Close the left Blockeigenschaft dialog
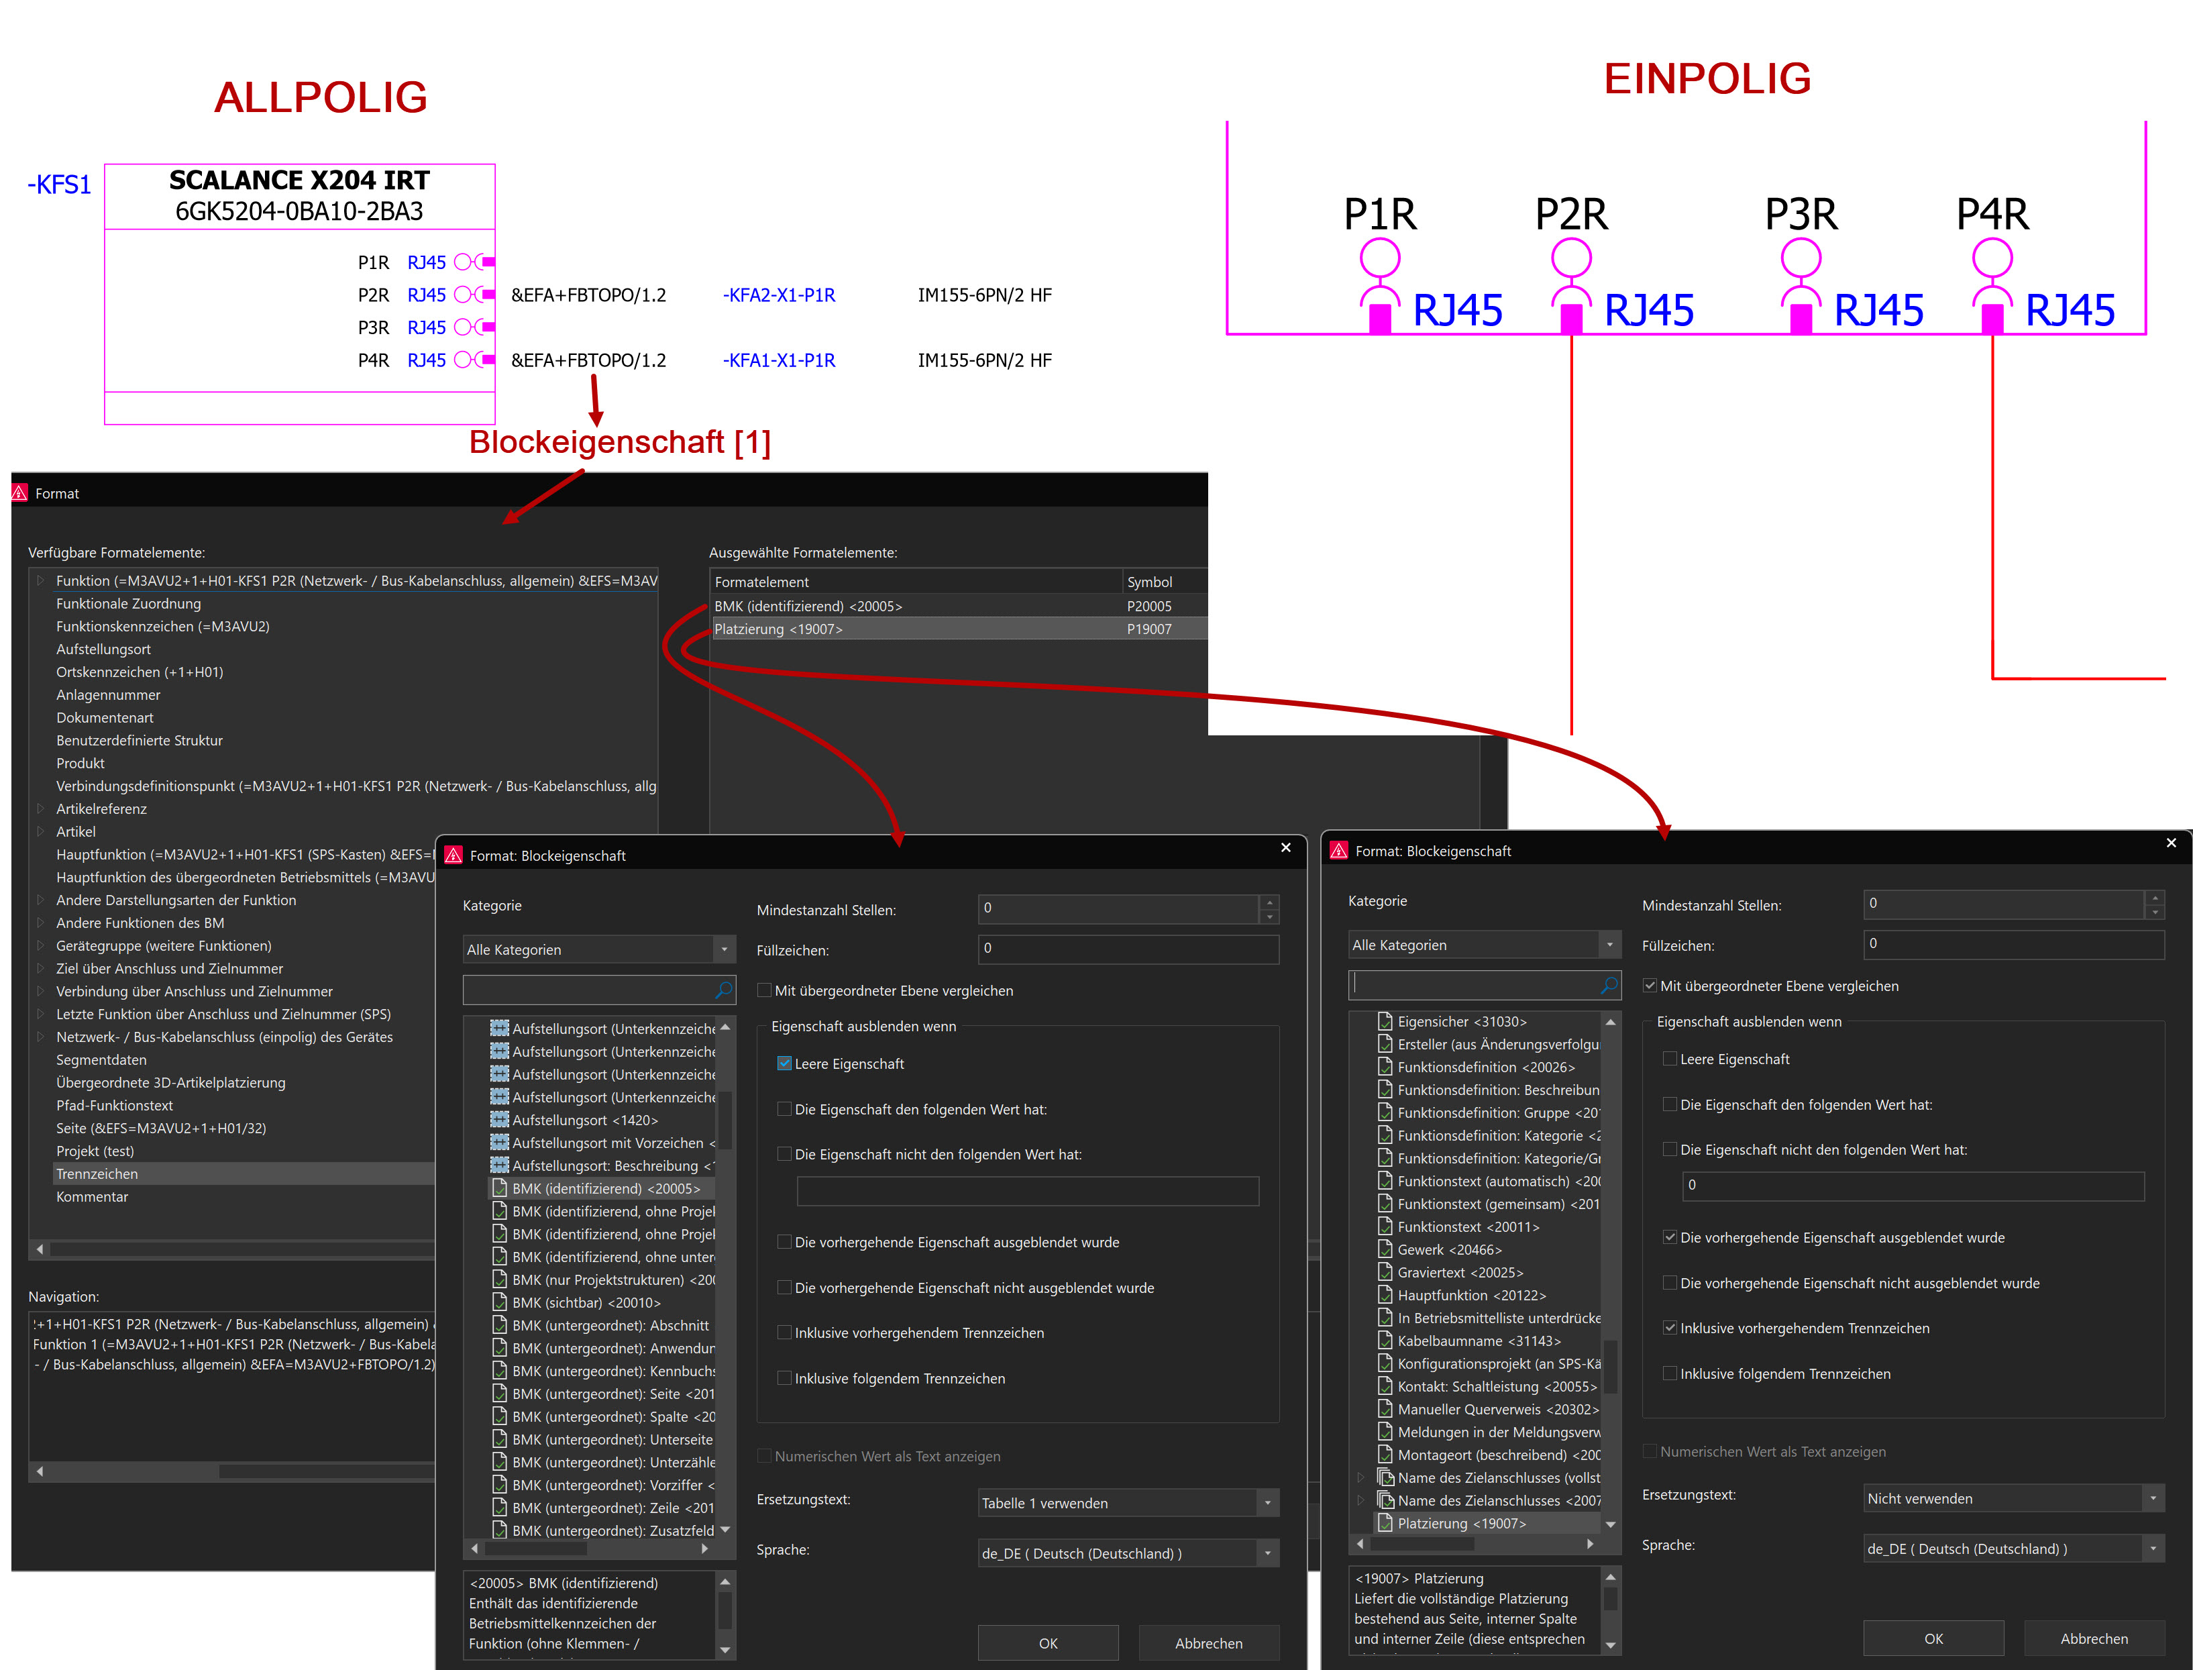 (1286, 848)
